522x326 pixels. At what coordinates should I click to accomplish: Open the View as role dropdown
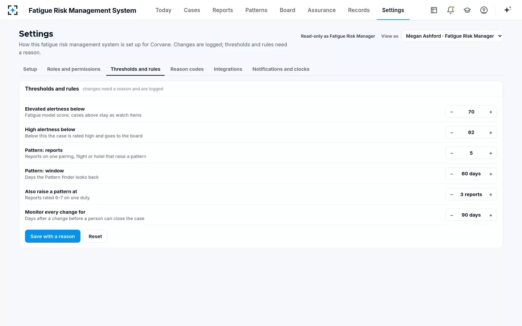pos(452,36)
